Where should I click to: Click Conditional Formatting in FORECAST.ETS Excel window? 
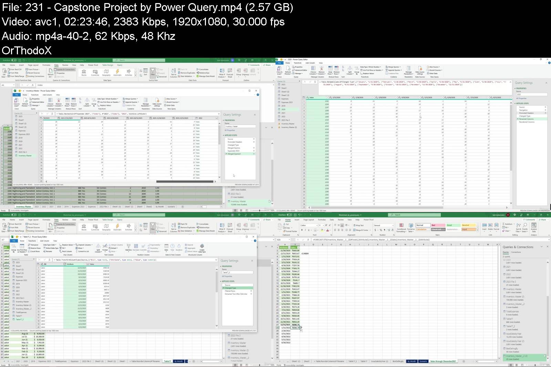401,227
